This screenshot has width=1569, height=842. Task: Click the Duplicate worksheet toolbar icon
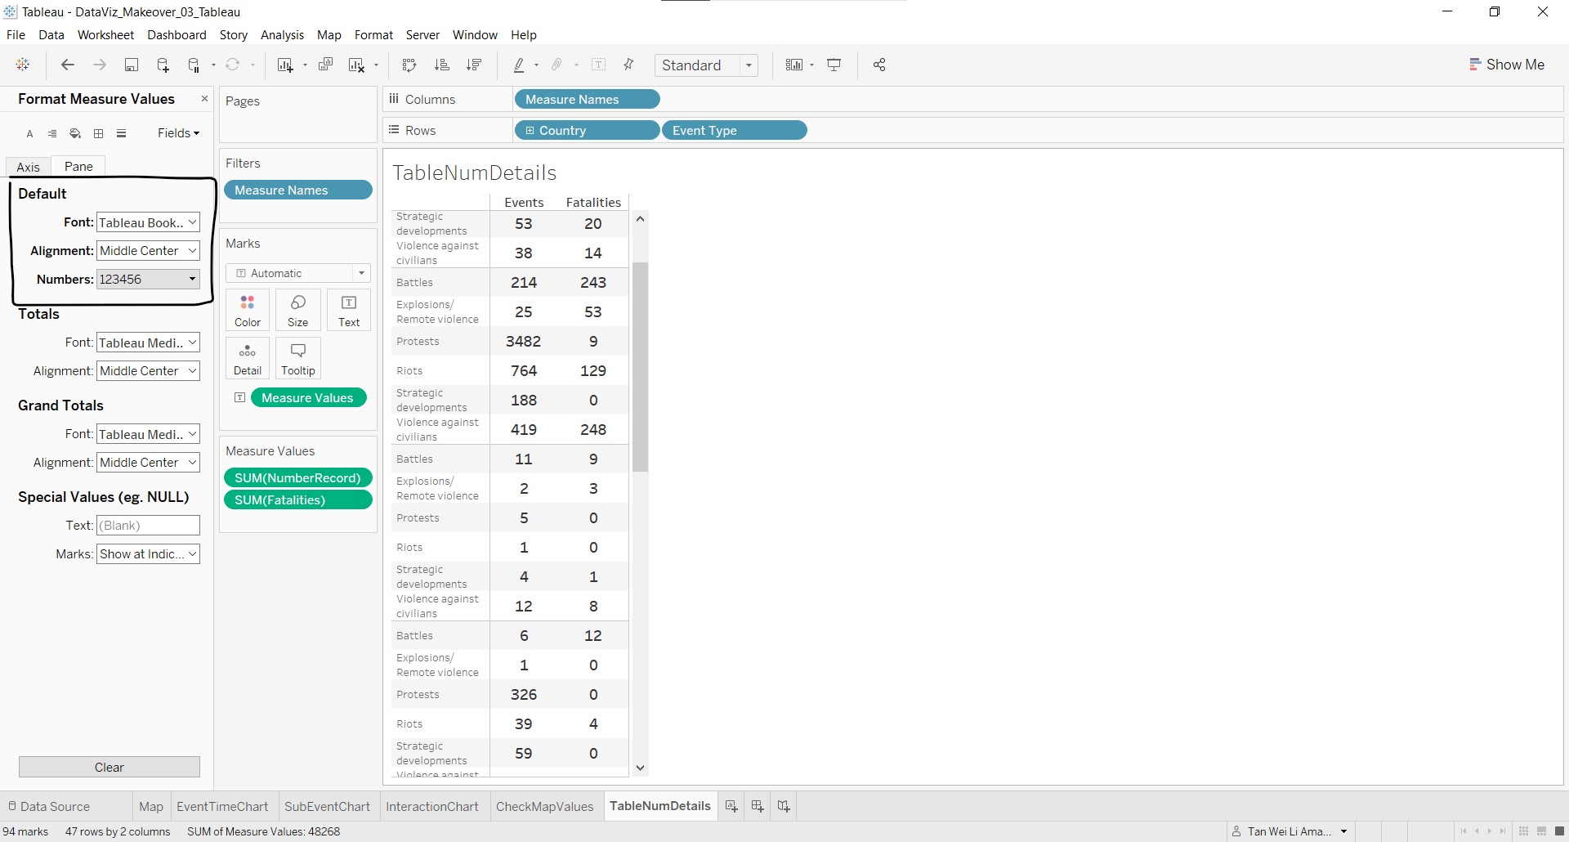pyautogui.click(x=325, y=65)
